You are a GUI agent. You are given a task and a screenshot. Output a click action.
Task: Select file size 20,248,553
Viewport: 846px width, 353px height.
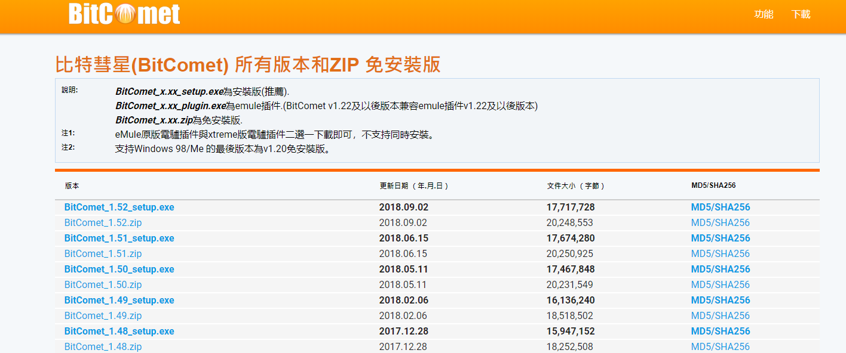[570, 223]
